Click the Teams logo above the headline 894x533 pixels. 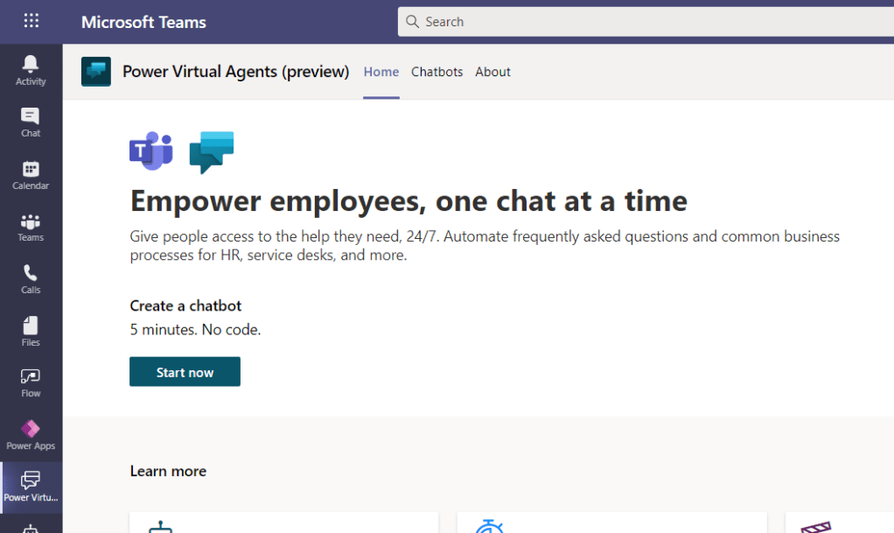point(150,151)
